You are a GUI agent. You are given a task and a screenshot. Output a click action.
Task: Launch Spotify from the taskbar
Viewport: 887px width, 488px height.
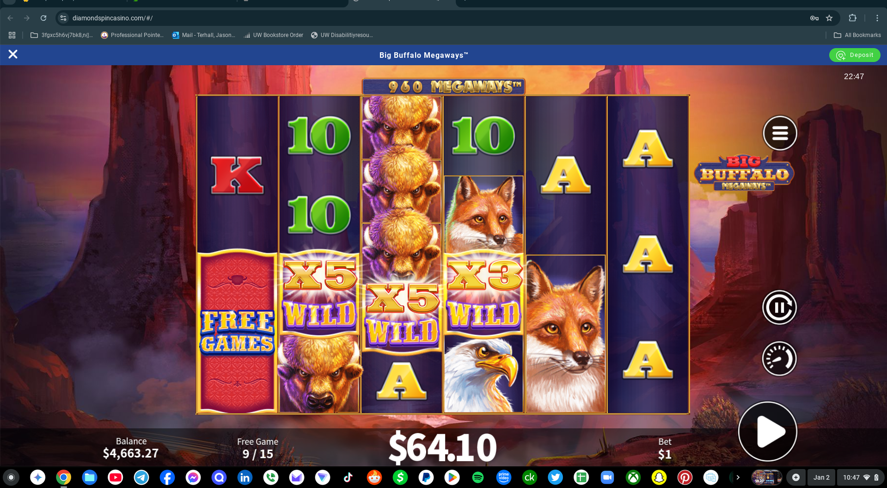(478, 477)
